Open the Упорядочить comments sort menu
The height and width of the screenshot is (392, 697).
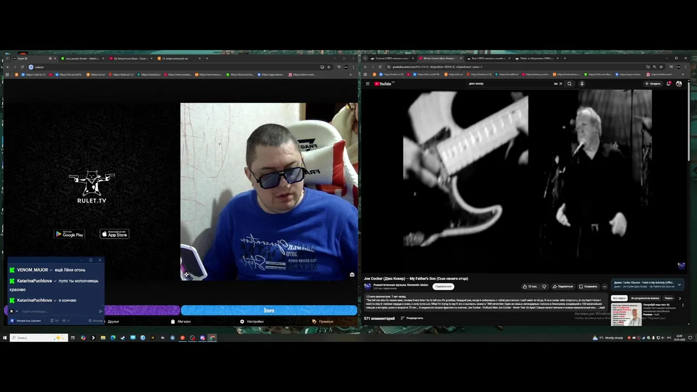412,318
